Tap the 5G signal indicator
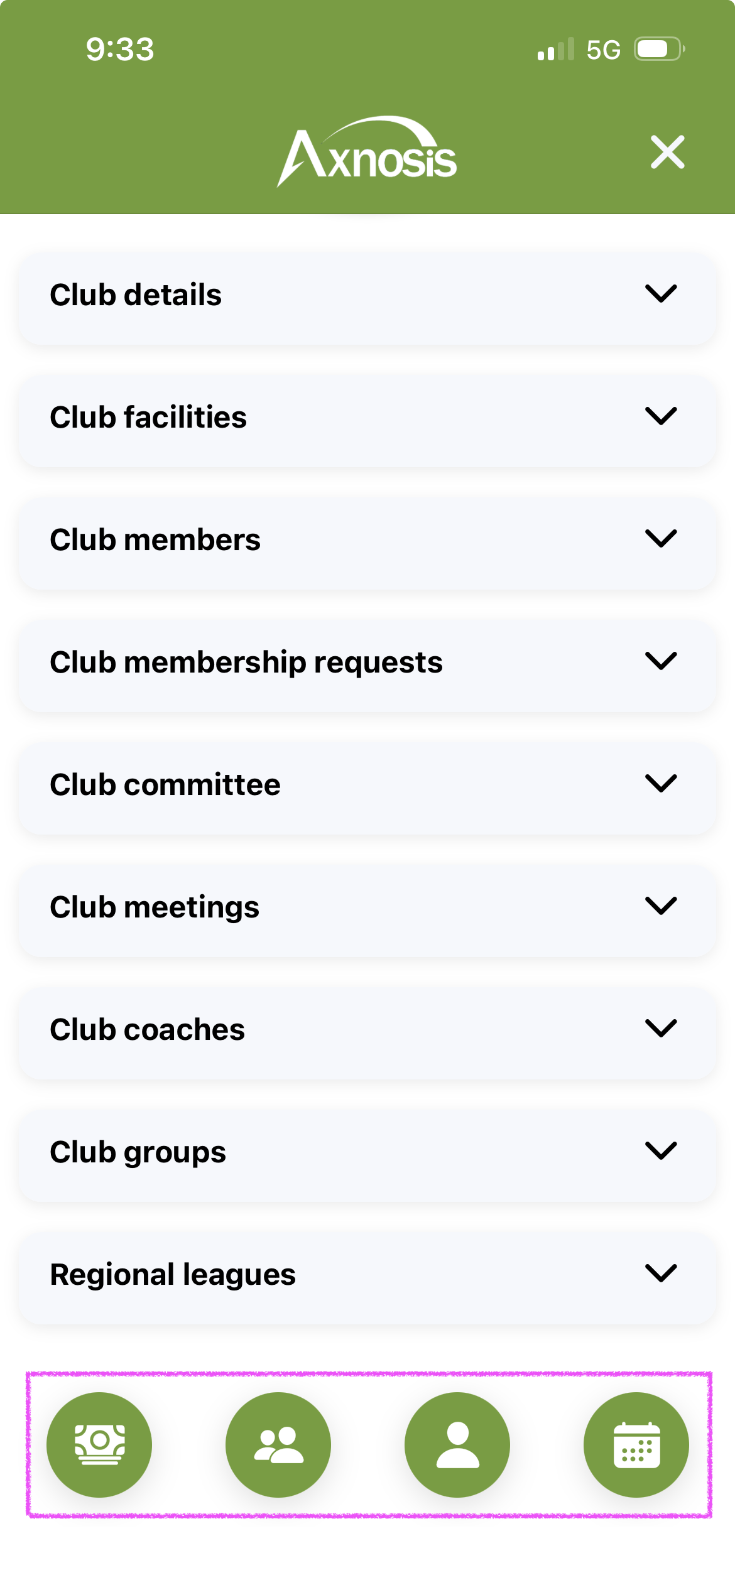Screen dimensions: 735x1590 (603, 50)
